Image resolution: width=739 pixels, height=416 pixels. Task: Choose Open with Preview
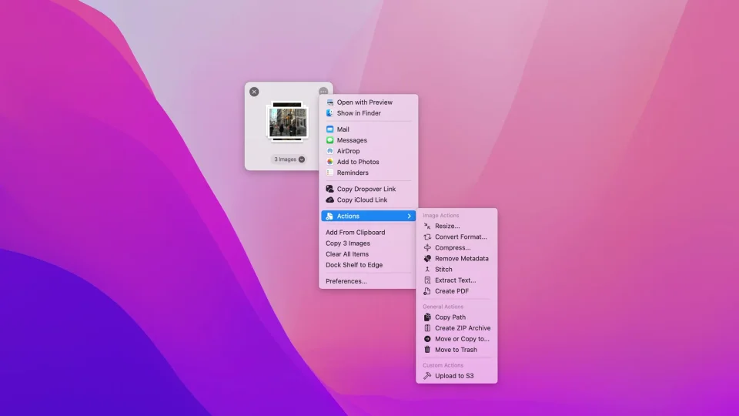pos(364,102)
